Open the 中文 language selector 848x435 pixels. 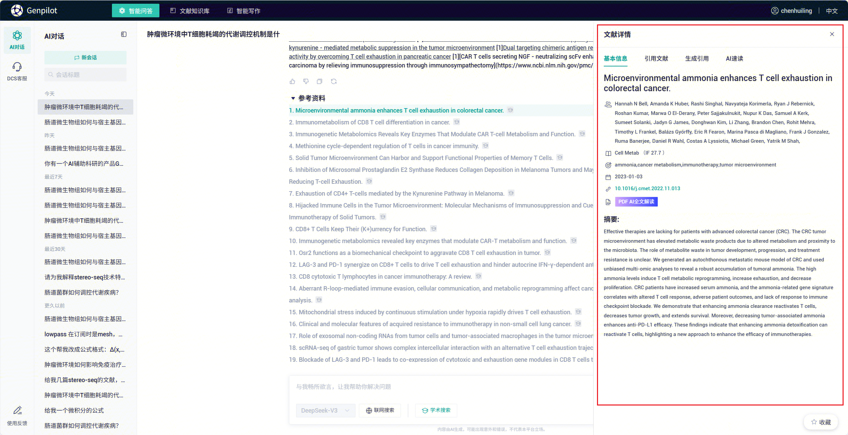coord(832,11)
